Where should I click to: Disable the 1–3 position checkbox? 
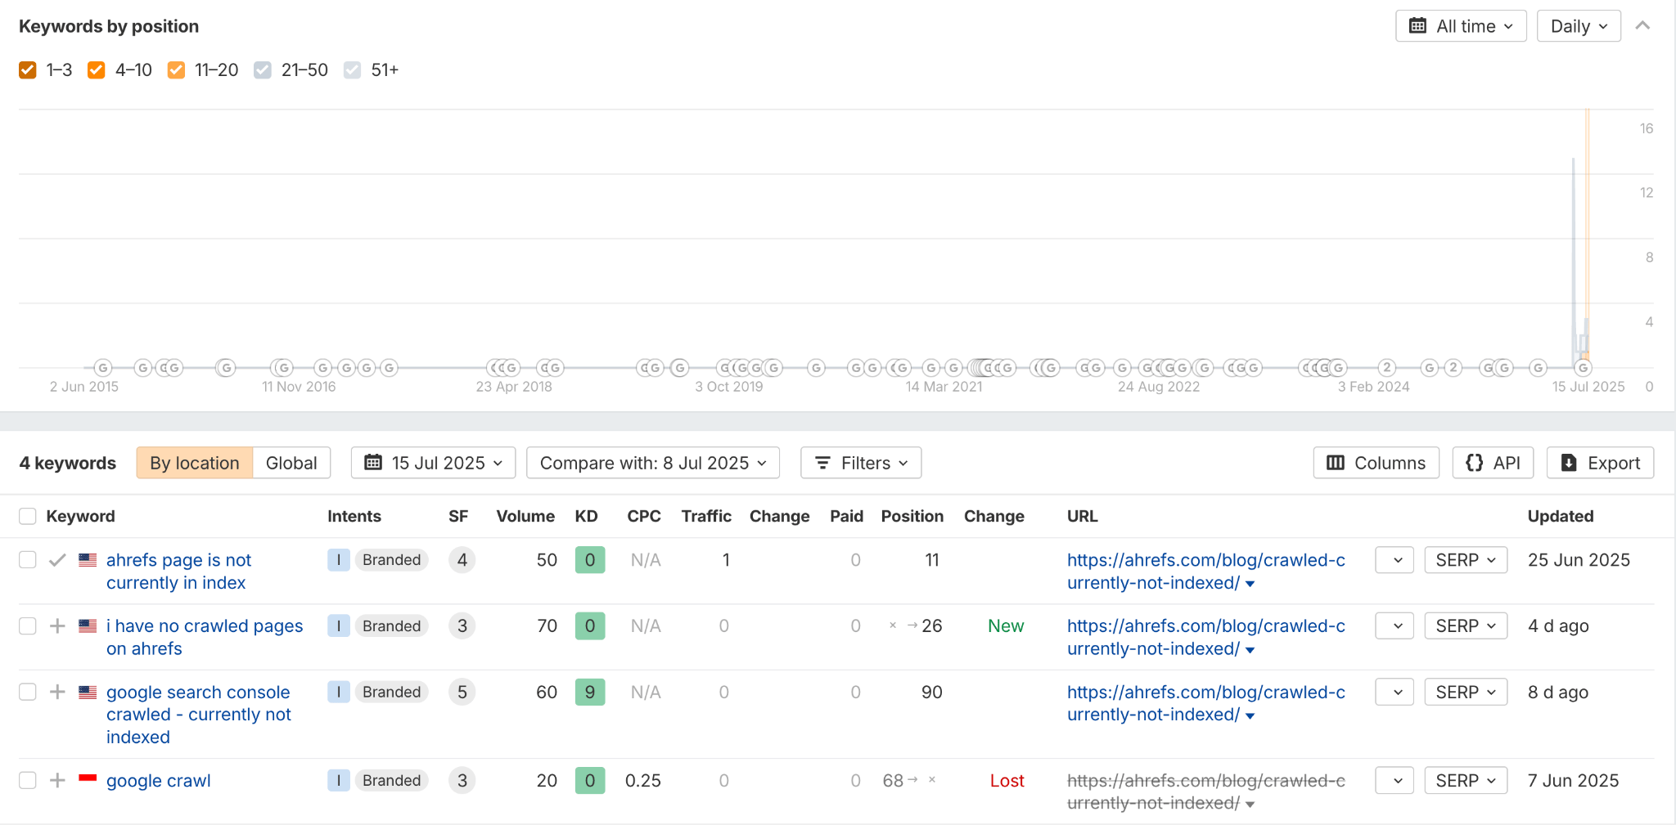click(x=27, y=69)
